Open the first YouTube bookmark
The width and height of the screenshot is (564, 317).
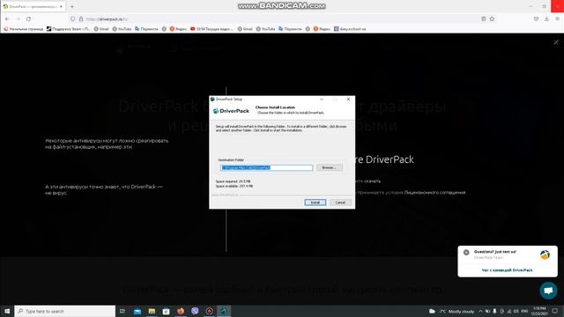[122, 29]
